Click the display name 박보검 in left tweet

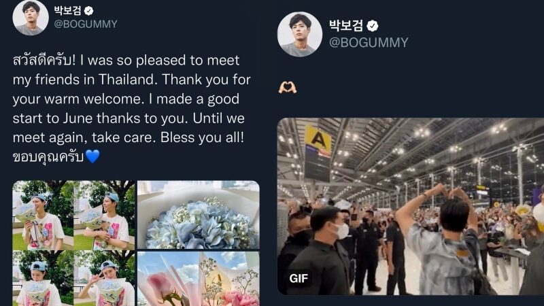67,10
